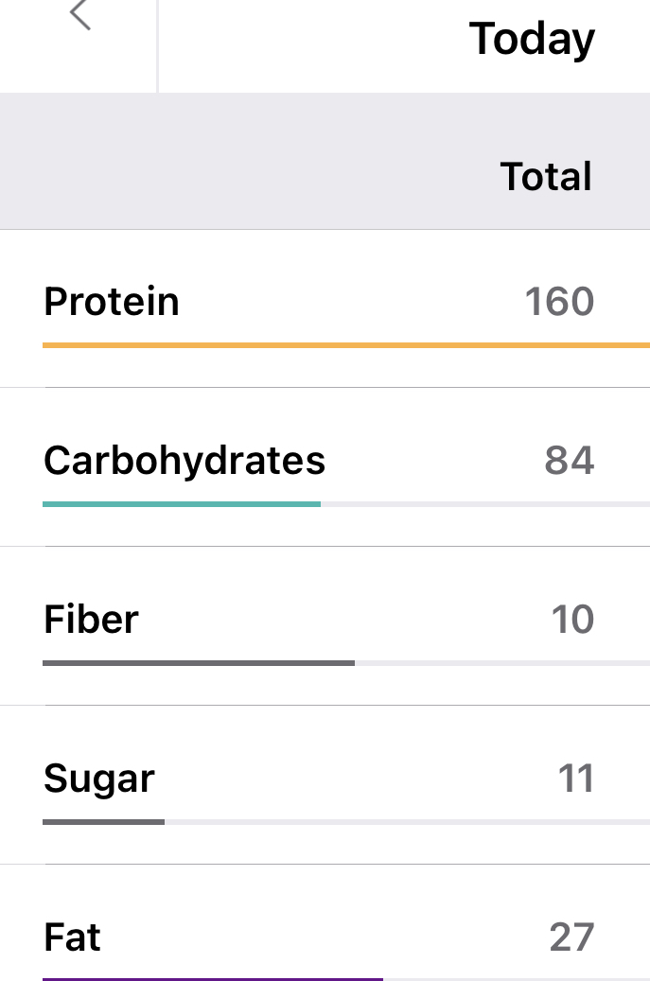
Task: Click the unfilled part of Carbohydrates bar
Action: 484,504
